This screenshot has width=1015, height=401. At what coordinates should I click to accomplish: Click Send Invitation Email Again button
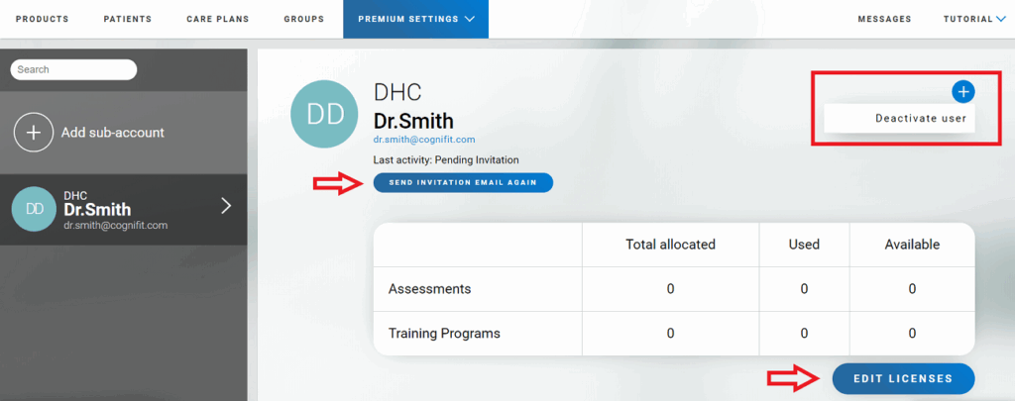pyautogui.click(x=463, y=182)
